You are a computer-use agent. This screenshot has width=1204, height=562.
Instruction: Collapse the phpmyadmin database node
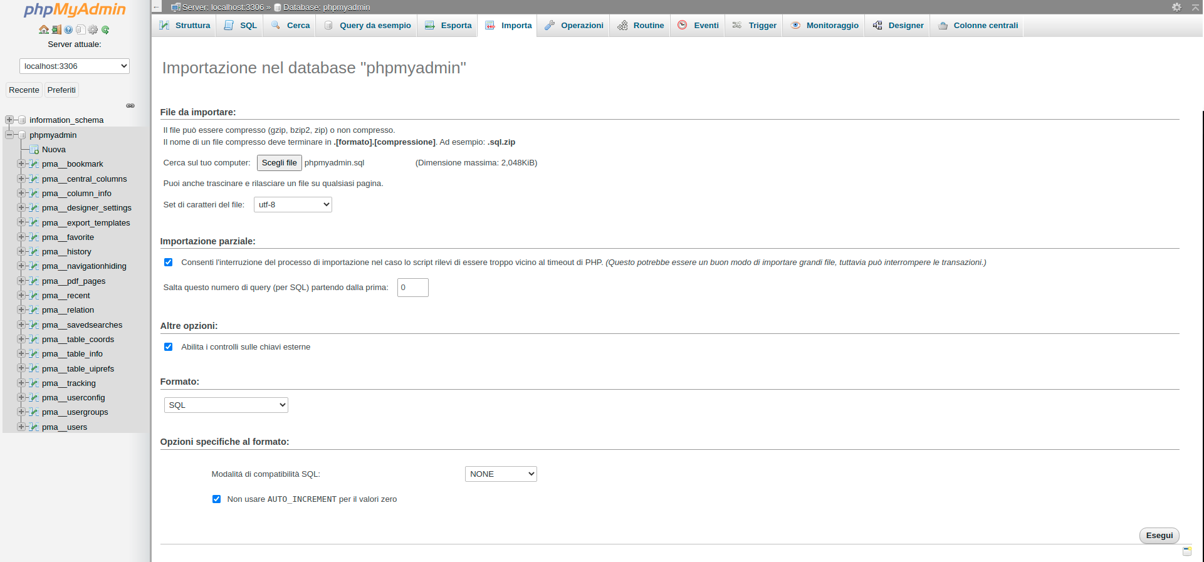point(9,135)
